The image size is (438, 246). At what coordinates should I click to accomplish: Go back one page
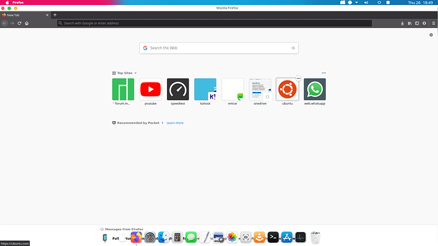point(4,23)
